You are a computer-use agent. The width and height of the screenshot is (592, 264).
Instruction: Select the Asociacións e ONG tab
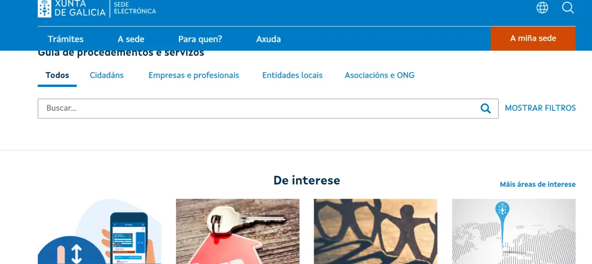point(380,75)
